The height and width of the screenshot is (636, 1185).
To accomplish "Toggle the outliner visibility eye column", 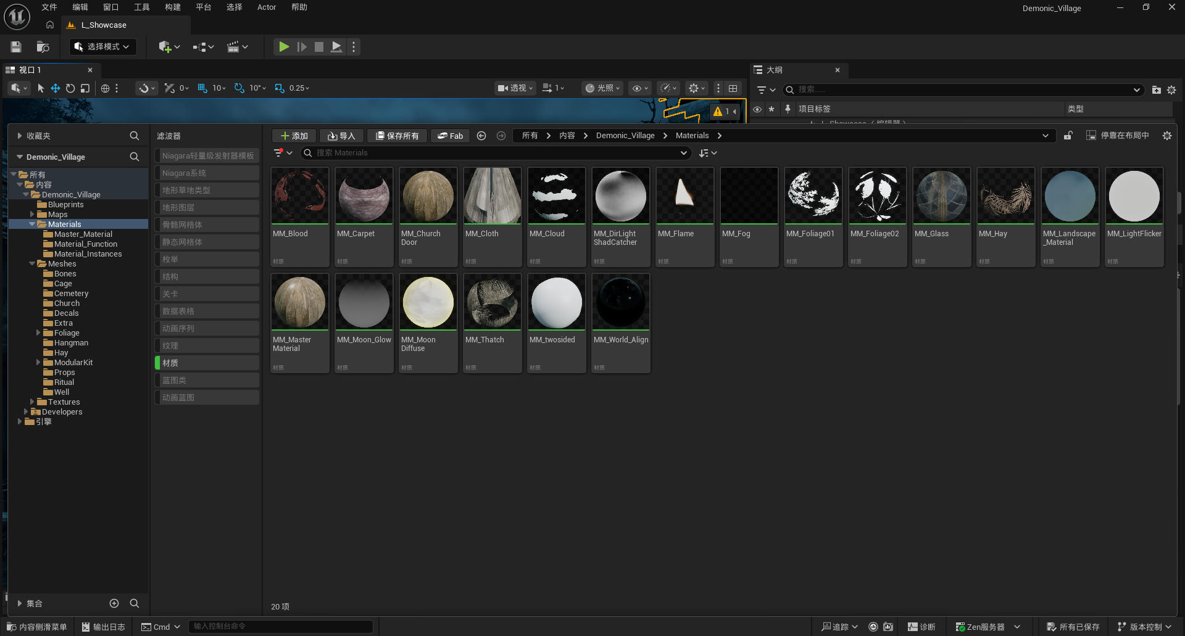I will click(x=757, y=109).
